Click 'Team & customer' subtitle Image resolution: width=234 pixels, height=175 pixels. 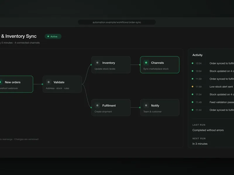[152, 112]
